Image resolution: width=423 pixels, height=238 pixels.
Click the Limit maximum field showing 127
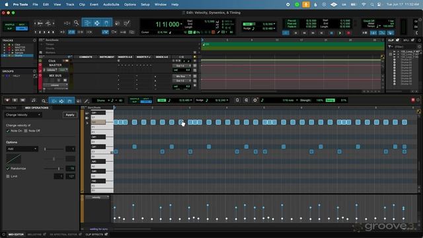pyautogui.click(x=71, y=177)
